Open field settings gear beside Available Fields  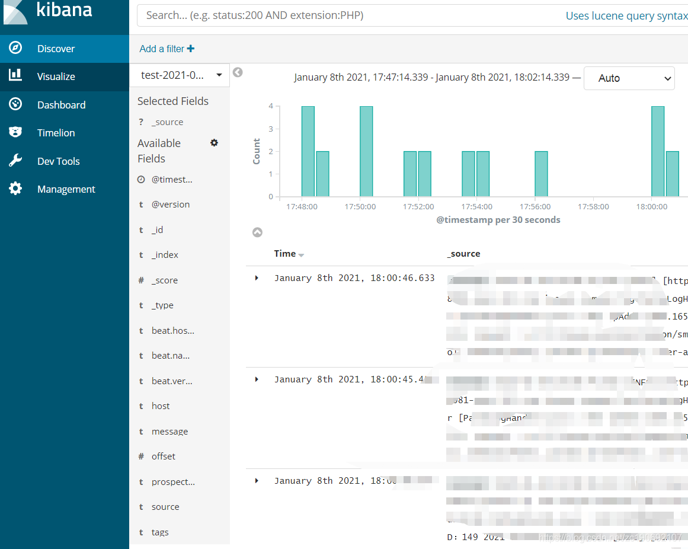click(214, 143)
